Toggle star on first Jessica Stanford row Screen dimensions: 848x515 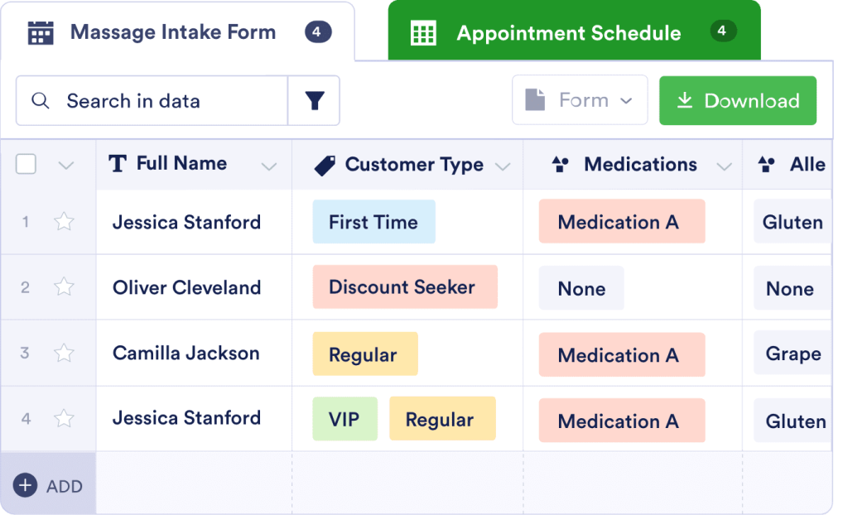tap(64, 222)
